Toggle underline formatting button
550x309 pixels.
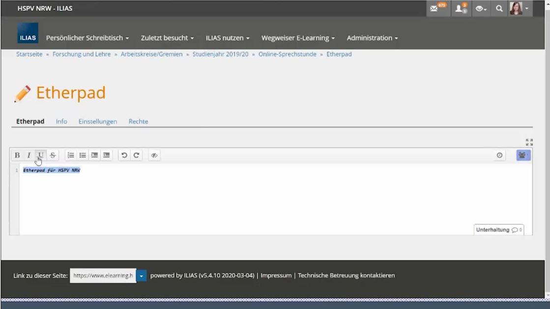click(x=41, y=155)
